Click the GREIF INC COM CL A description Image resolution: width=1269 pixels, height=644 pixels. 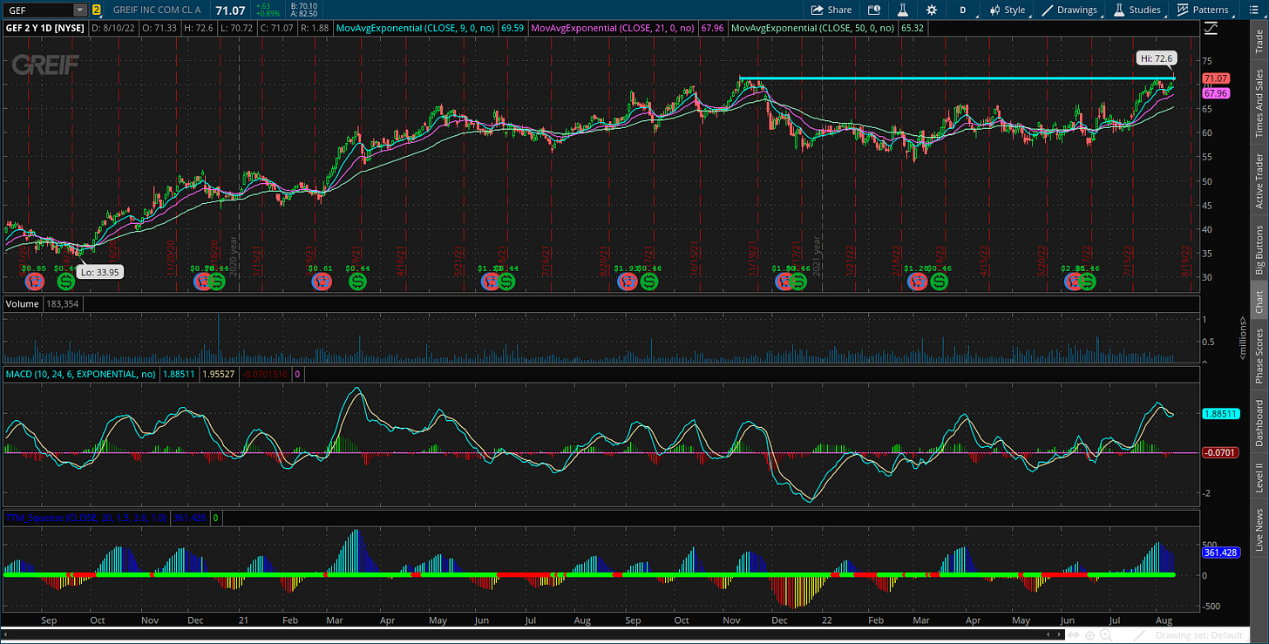159,10
